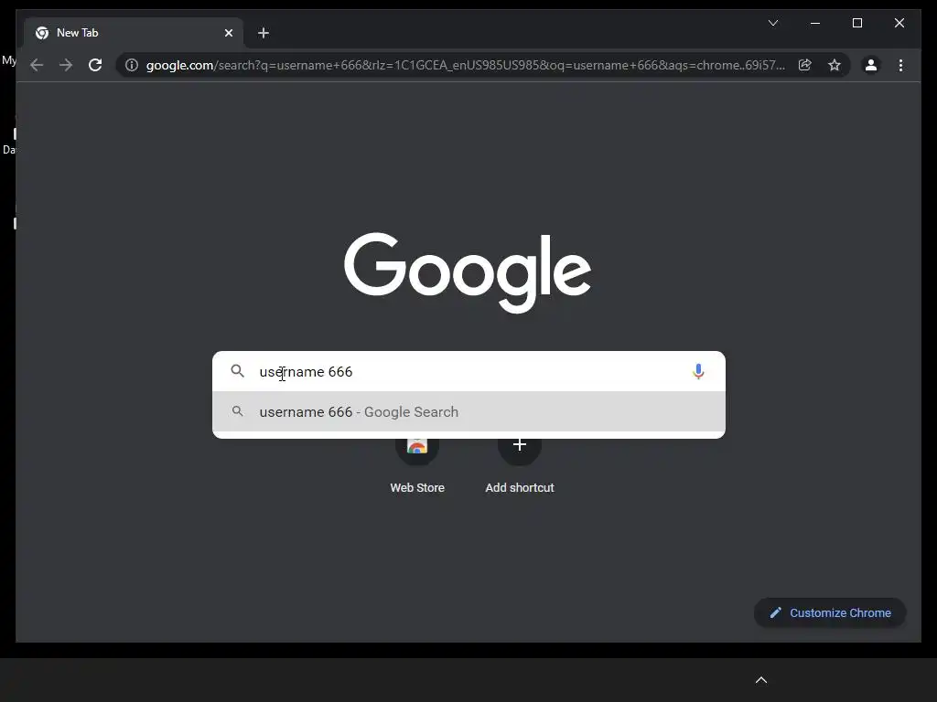Click the magnifier icon in search box

(238, 371)
